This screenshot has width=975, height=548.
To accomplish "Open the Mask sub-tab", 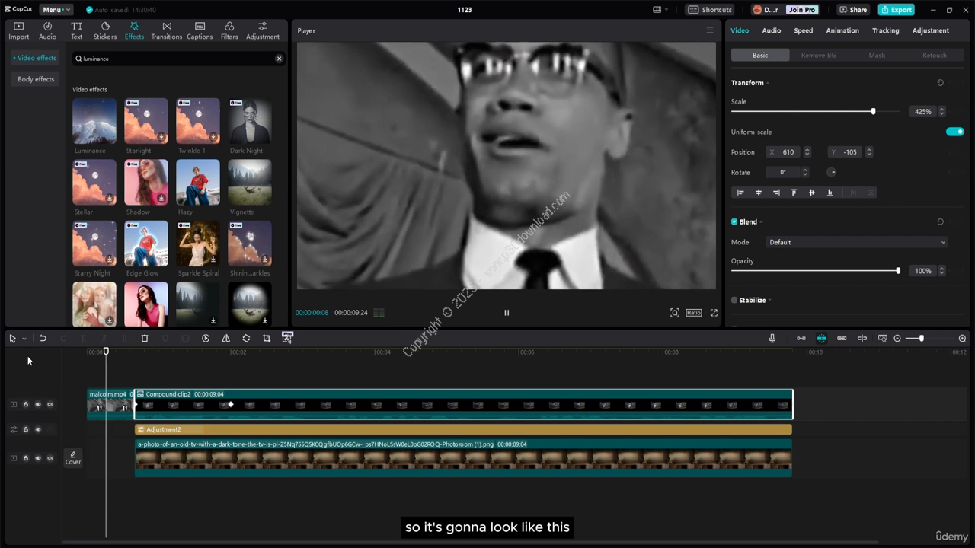I will (877, 56).
